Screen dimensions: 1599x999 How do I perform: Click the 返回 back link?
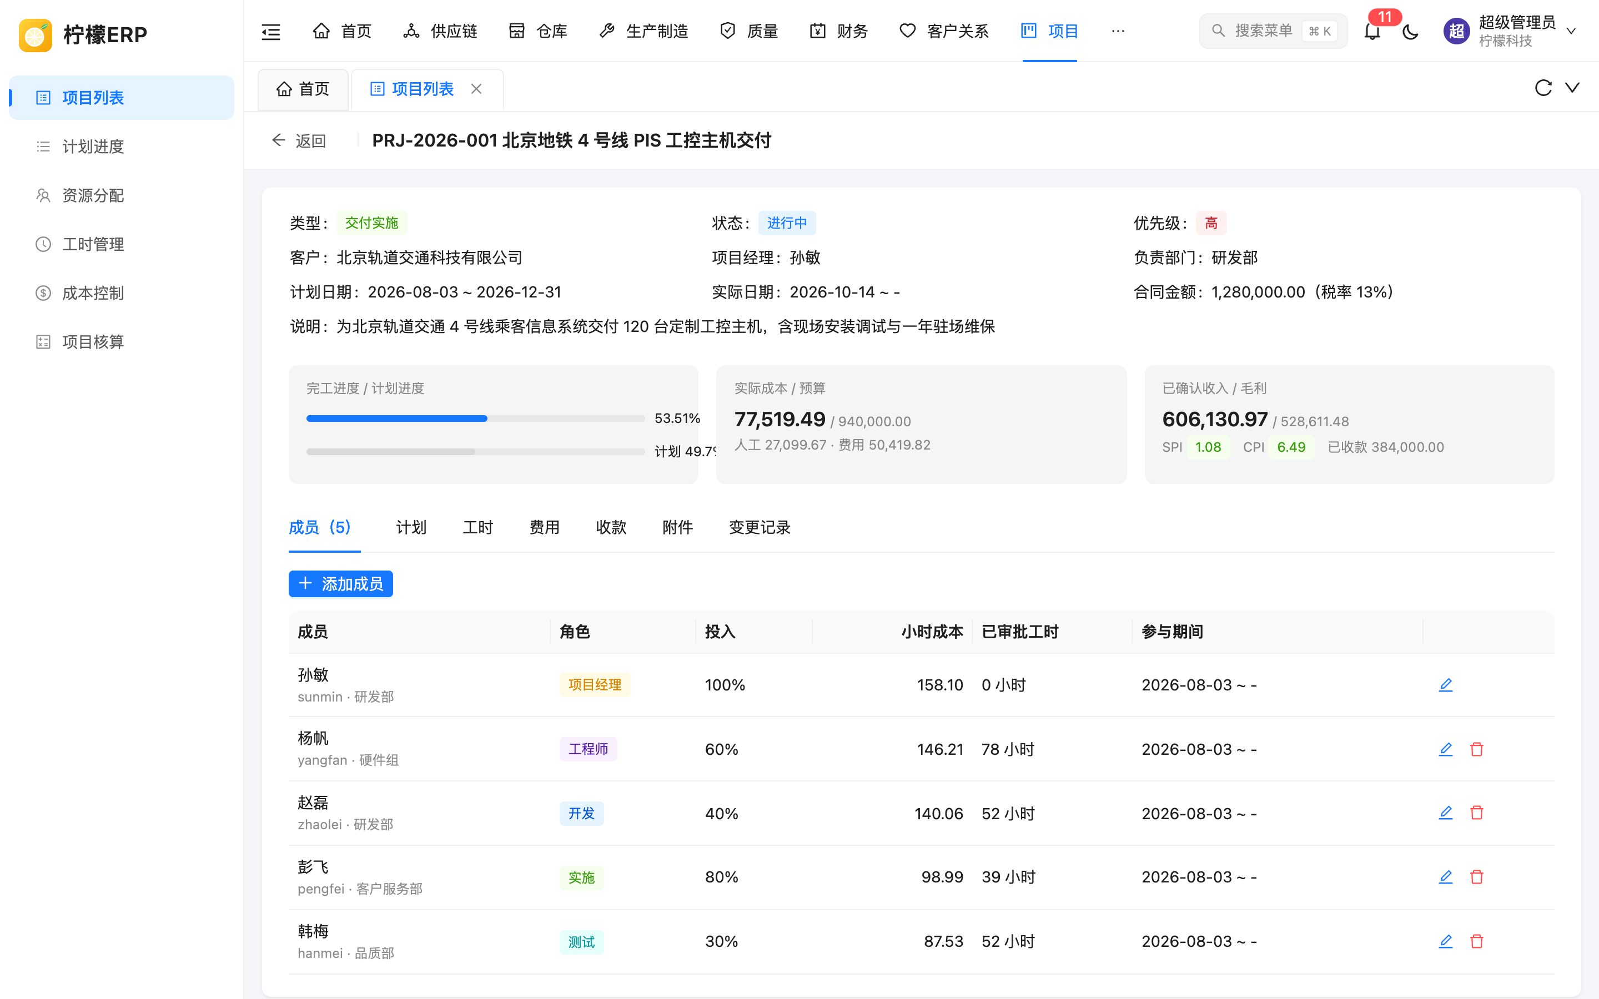pos(299,141)
